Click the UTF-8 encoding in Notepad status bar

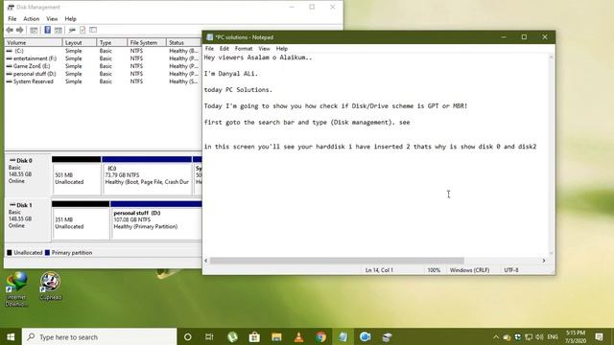[511, 270]
